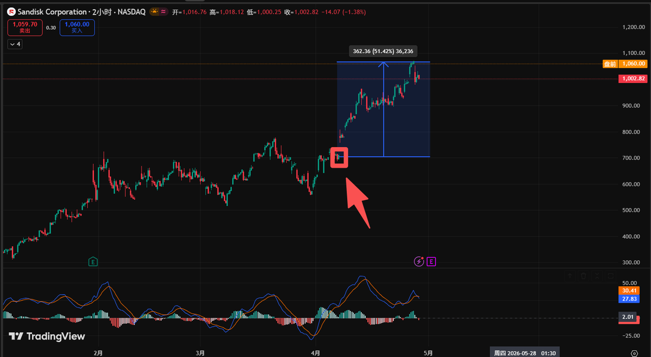Click the 3月 time axis label
The width and height of the screenshot is (651, 357).
pos(200,353)
